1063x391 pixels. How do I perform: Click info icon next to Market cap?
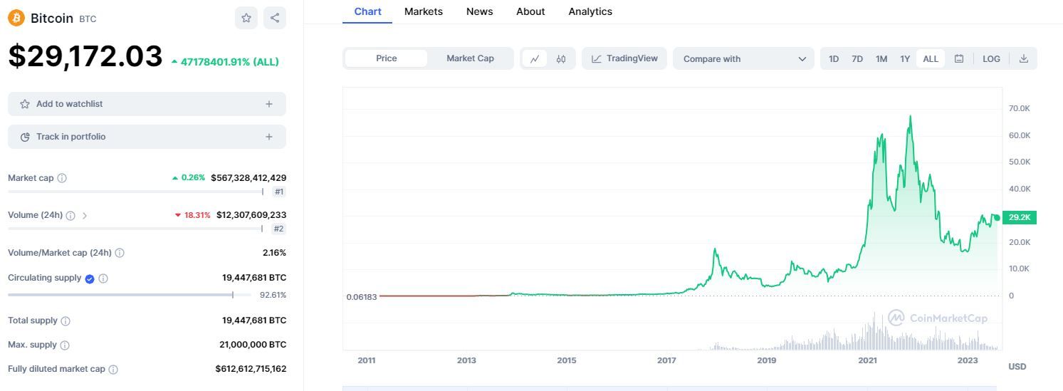point(62,178)
